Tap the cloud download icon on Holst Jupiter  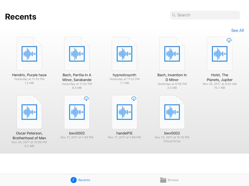click(229, 40)
